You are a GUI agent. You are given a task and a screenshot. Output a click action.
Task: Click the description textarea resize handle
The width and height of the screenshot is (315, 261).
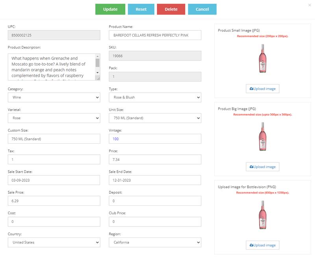[x=98, y=78]
